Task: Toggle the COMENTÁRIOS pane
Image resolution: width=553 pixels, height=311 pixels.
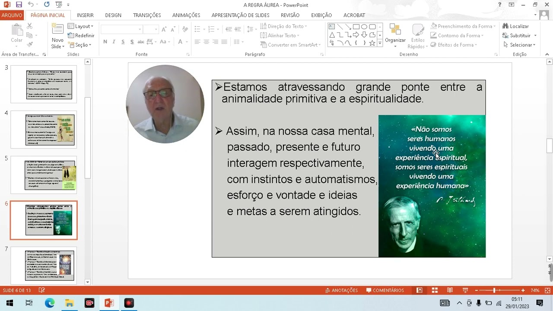Action: (385, 290)
